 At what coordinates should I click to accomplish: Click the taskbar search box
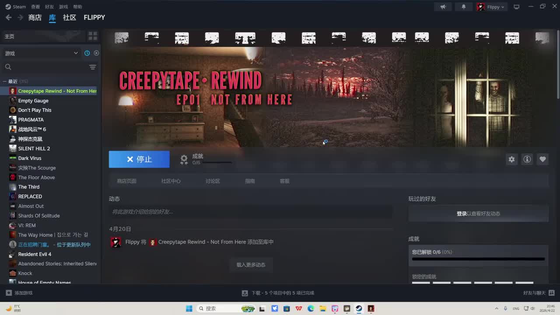coord(226,308)
